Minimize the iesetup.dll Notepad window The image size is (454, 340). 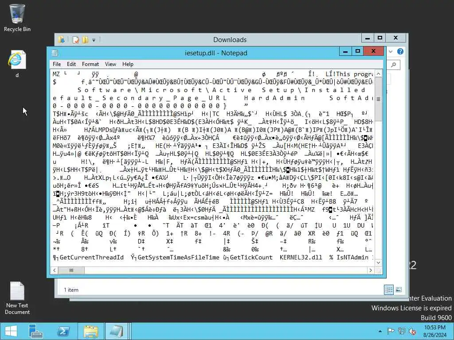pos(345,51)
